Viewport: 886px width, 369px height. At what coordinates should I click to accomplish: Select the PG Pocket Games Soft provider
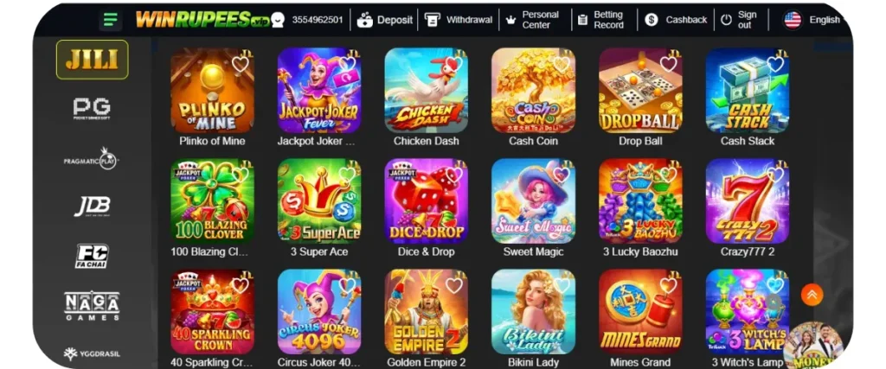pos(92,109)
